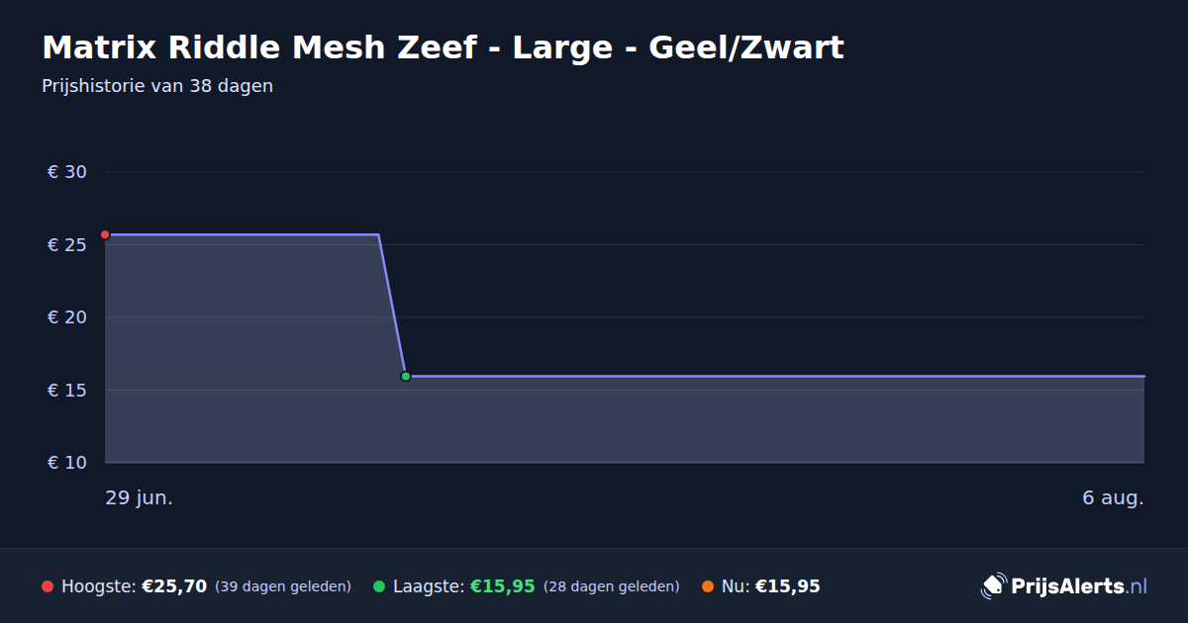Click the green lowest-price dot in legend
Viewport: 1188px width, 623px height.
[379, 586]
